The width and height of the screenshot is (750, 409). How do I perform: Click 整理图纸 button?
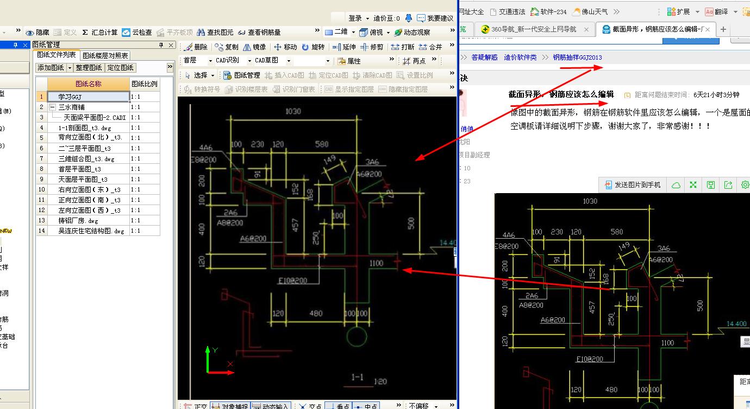click(89, 68)
